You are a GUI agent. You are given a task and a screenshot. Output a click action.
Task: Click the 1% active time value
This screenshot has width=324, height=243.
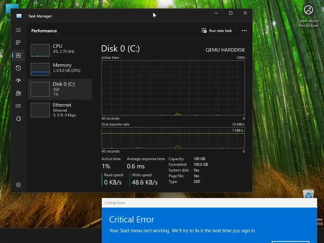(x=106, y=166)
